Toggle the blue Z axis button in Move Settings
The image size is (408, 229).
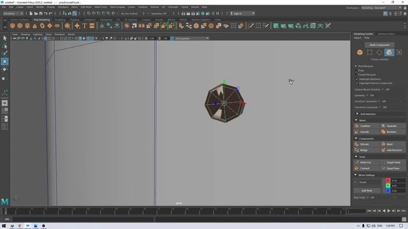click(388, 190)
